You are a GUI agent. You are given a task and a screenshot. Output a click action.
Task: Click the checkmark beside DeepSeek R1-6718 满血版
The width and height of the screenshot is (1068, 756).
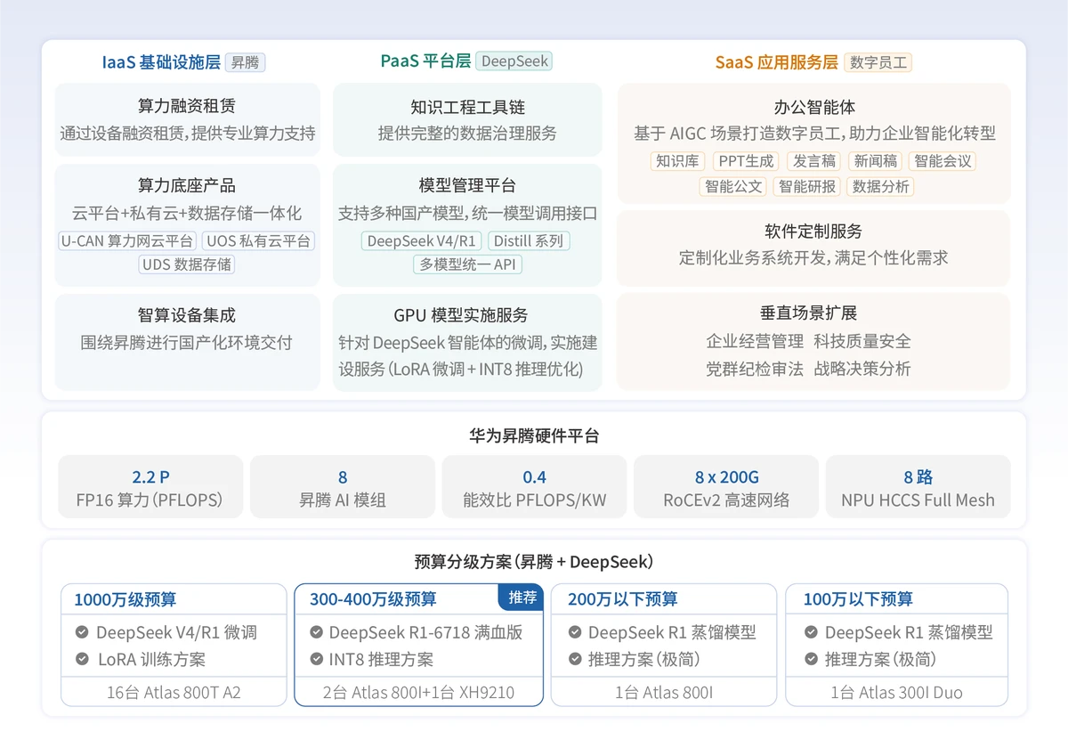pyautogui.click(x=316, y=632)
